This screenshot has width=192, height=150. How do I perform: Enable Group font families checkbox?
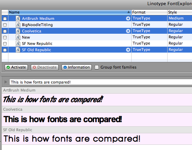[97, 67]
